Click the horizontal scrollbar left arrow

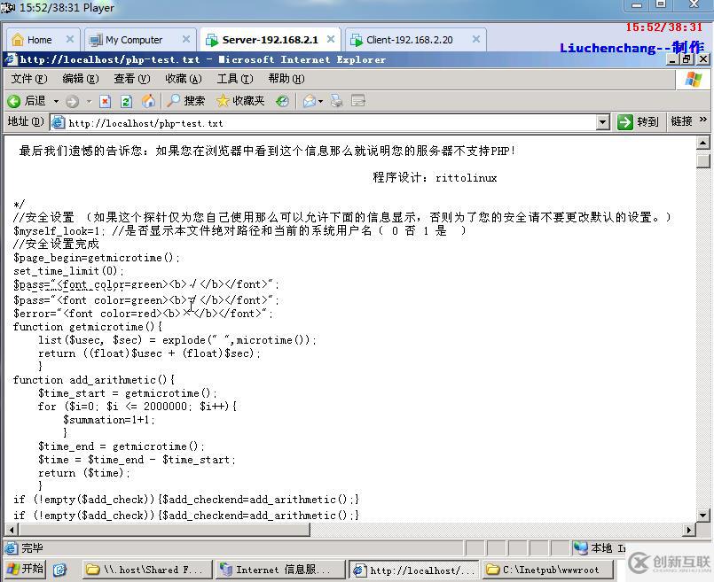click(x=11, y=530)
